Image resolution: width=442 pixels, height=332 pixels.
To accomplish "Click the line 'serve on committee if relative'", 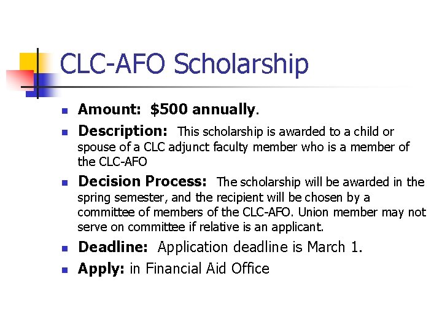I will tap(200, 227).
